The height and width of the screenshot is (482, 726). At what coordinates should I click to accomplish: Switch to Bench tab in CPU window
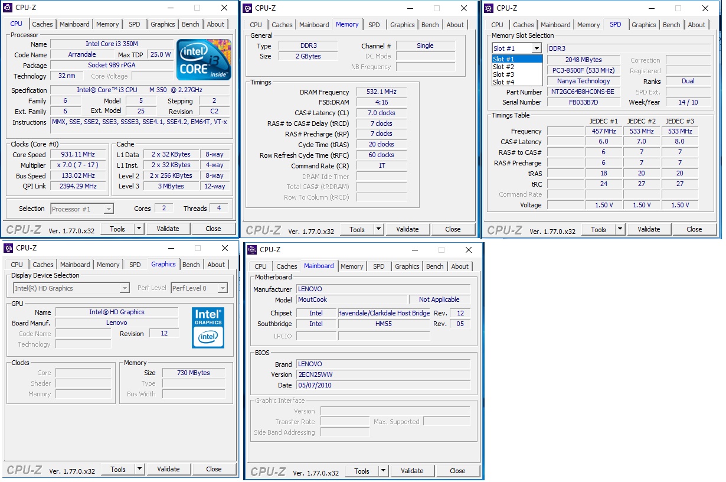191,24
